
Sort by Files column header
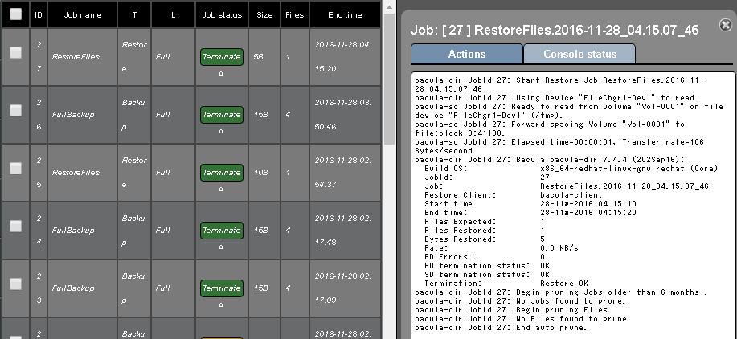295,14
